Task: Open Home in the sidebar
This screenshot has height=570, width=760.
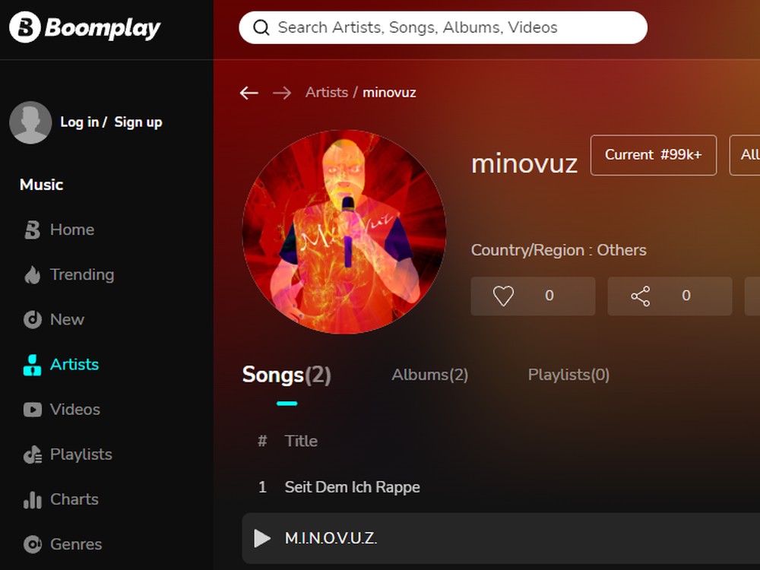Action: pos(71,230)
